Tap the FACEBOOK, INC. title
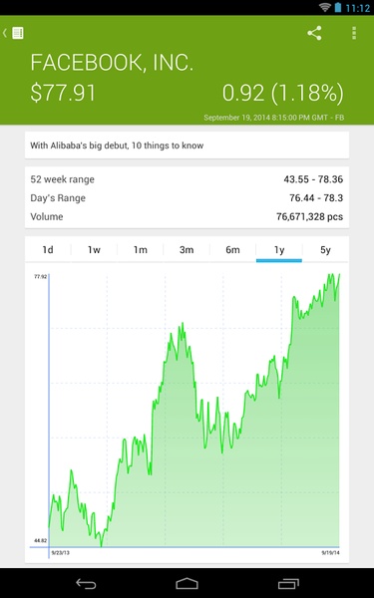The image size is (374, 598). tap(112, 63)
